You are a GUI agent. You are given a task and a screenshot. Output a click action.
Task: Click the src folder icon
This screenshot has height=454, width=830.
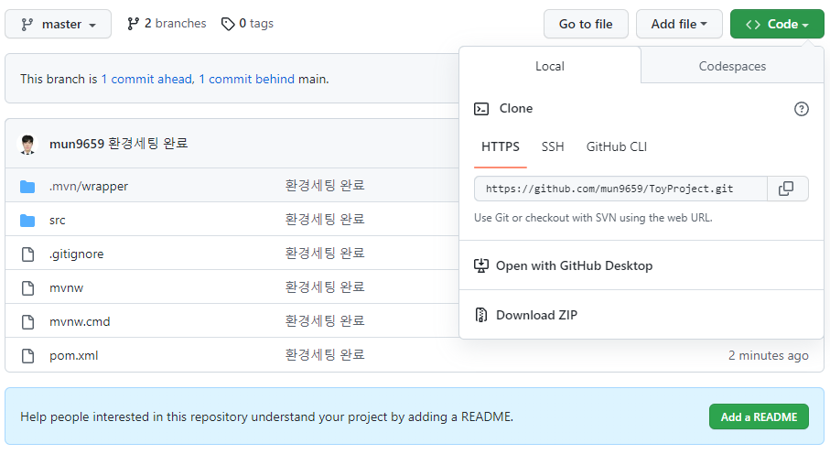click(27, 221)
